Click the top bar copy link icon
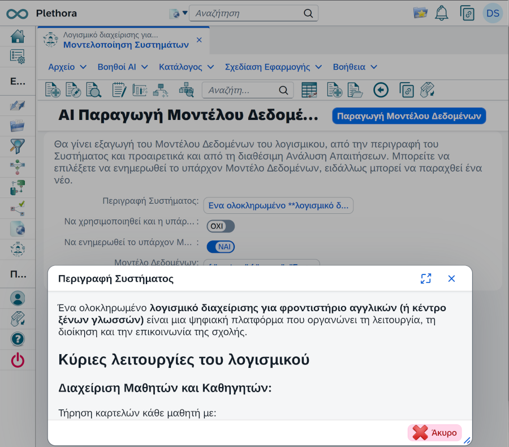 pyautogui.click(x=467, y=14)
